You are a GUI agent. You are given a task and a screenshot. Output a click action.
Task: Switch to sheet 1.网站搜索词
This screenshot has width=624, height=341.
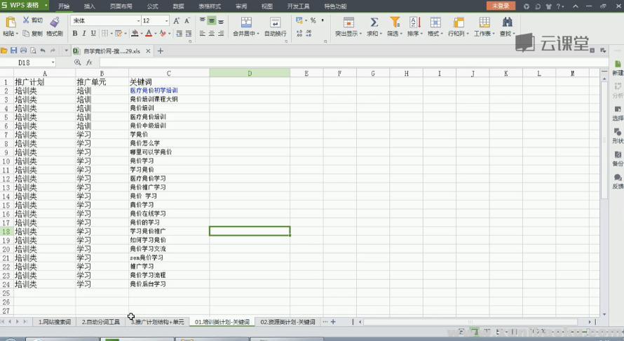(x=55, y=322)
